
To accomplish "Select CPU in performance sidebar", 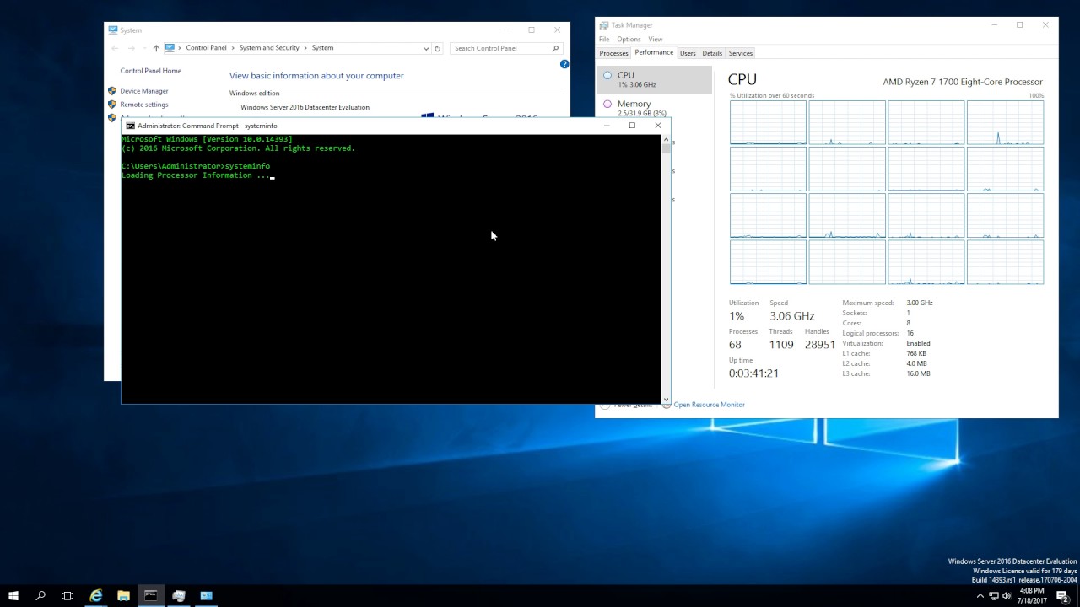I will pyautogui.click(x=655, y=79).
